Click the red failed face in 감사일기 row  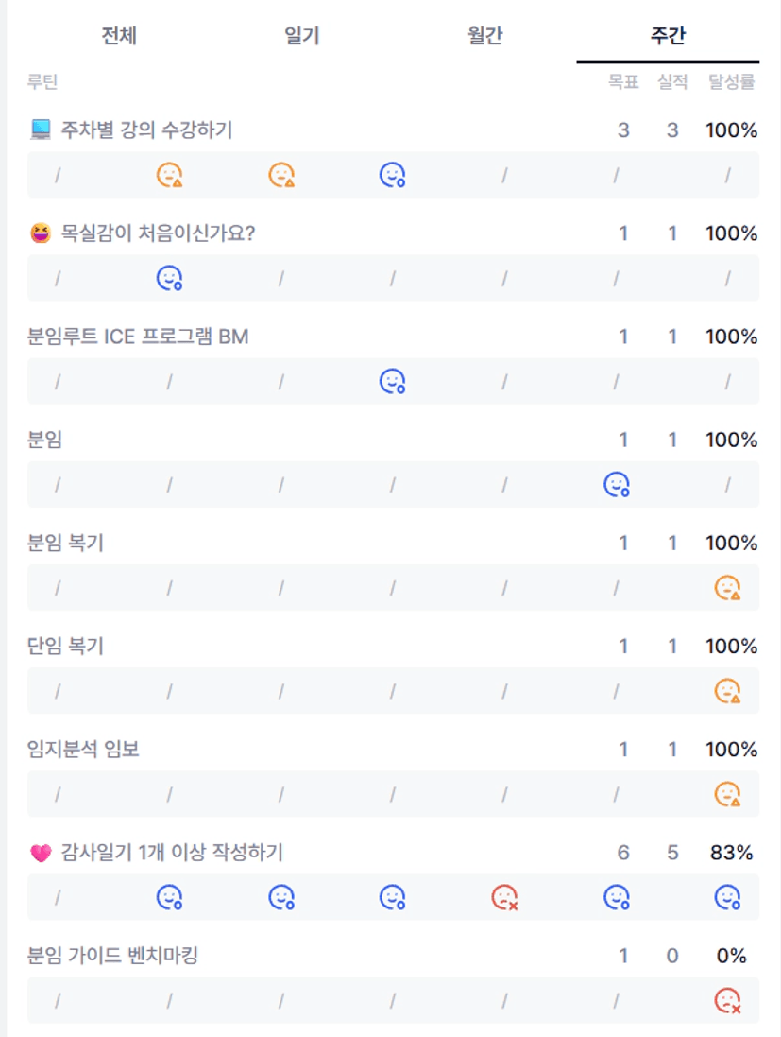[504, 897]
